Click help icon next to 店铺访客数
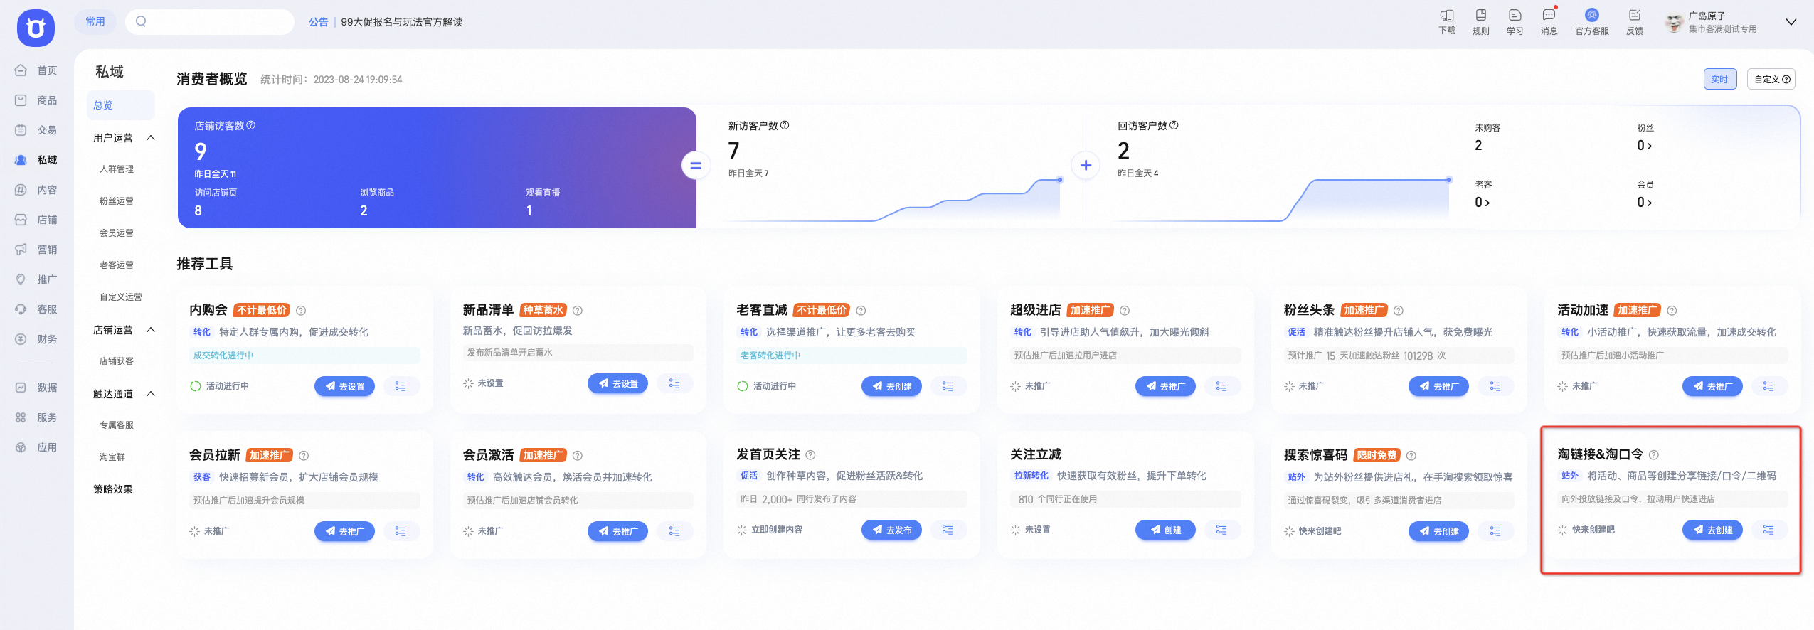This screenshot has width=1814, height=630. click(251, 125)
